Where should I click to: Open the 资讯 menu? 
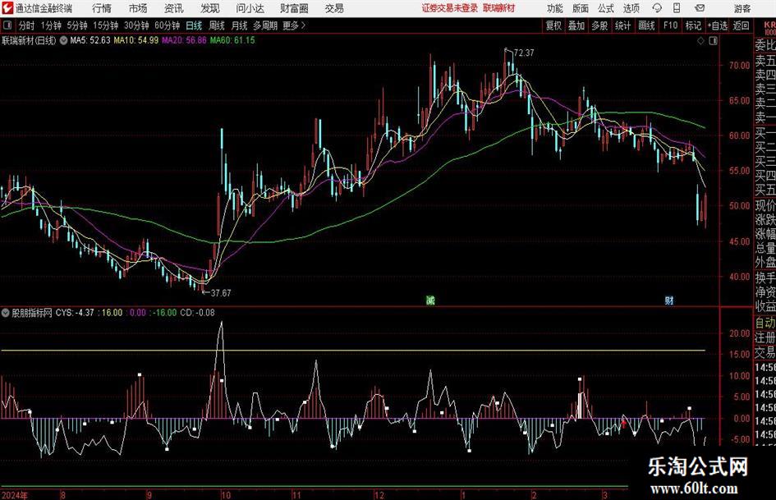point(174,8)
